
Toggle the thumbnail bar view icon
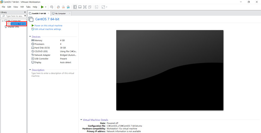[80, 7]
